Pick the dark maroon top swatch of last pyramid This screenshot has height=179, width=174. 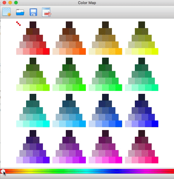[142, 133]
